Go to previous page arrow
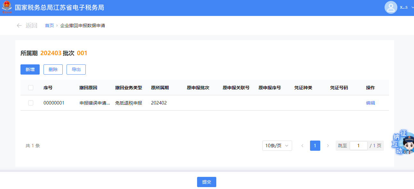Screen dimensions: 414x189 click(x=302, y=146)
